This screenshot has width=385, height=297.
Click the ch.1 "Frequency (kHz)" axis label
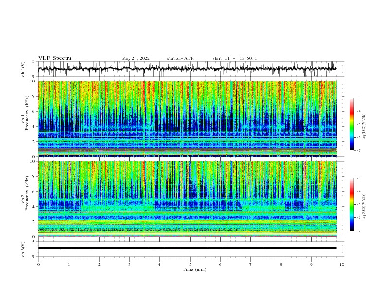(27, 113)
